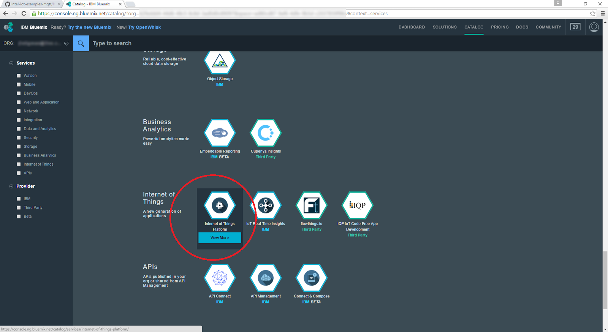Screen dimensions: 608x332
Task: Reload the page with the refresh icon
Action: [x=24, y=13]
